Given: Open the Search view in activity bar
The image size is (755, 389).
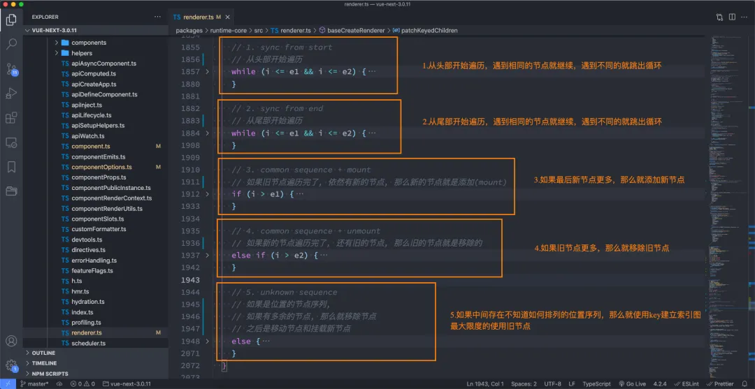Looking at the screenshot, I should (11, 44).
